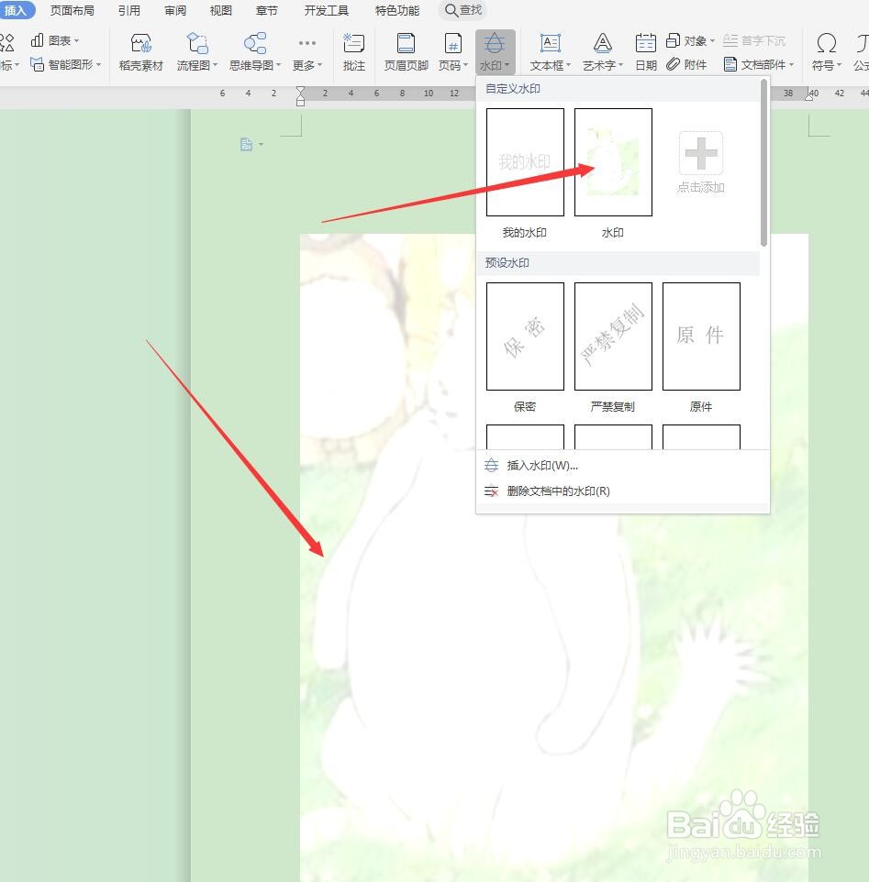This screenshot has height=882, width=869.
Task: Expand the 思维导图 dropdown arrow
Action: coord(278,65)
